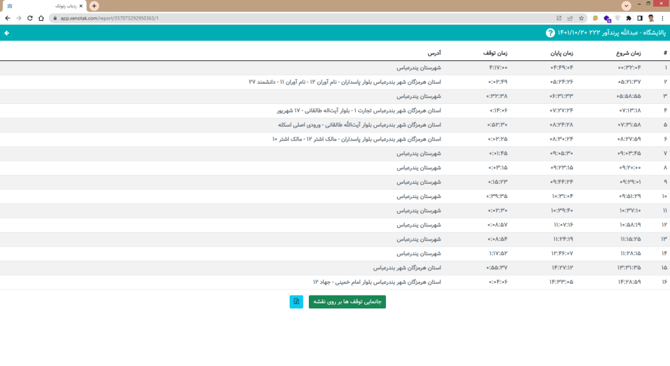Click end time '۰۹:۲۳:۱۵' in row 8
Viewport: 670px width, 366px height.
coord(562,168)
